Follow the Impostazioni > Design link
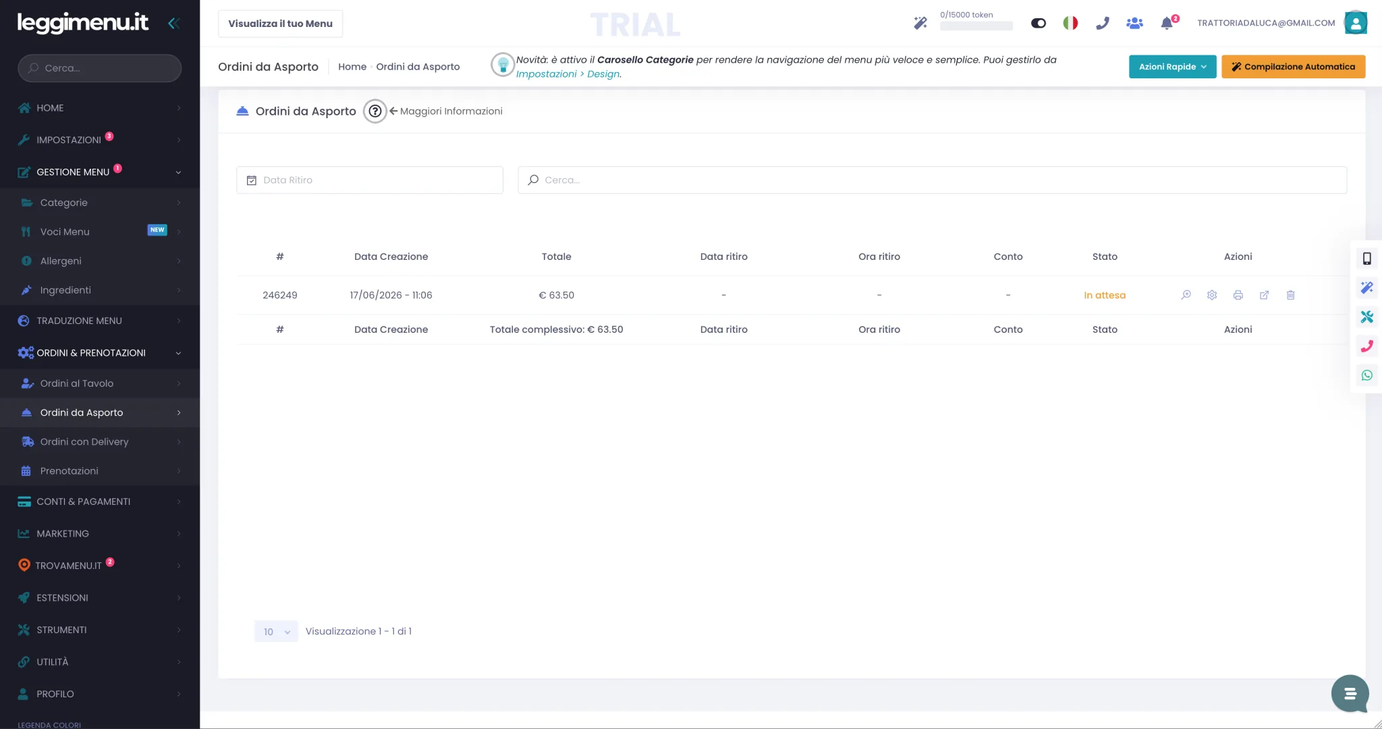The width and height of the screenshot is (1382, 729). pos(568,74)
